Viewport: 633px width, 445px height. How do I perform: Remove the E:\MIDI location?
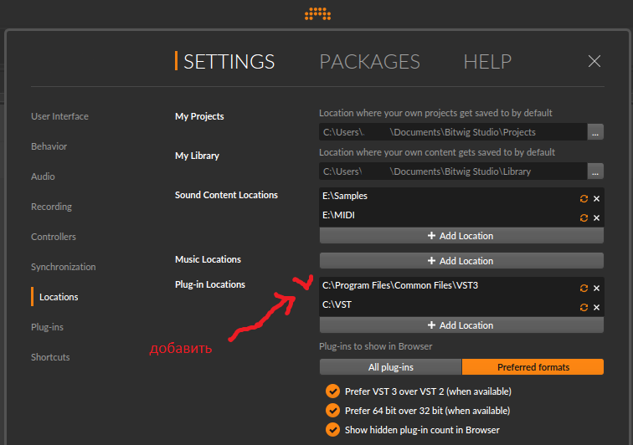(x=596, y=217)
